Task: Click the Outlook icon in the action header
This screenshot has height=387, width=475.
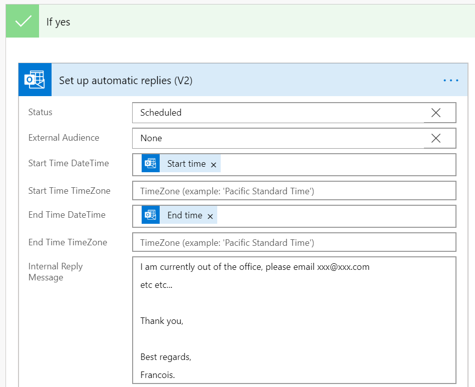Action: pyautogui.click(x=35, y=80)
